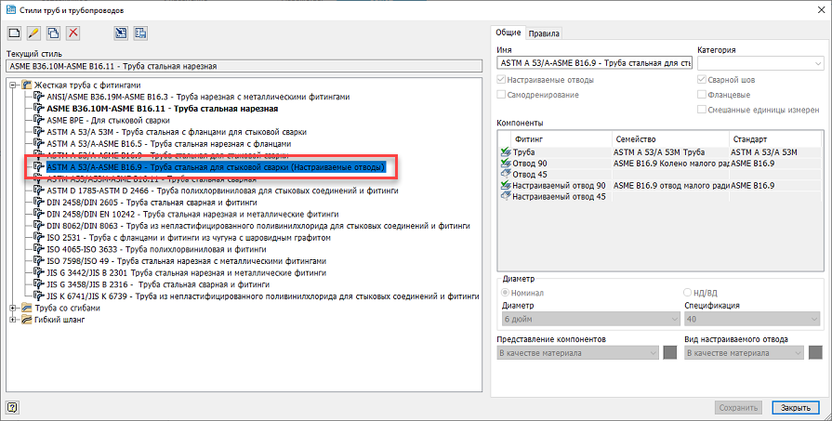Open the Представление компонентов dropdown
The height and width of the screenshot is (421, 832).
tap(578, 353)
